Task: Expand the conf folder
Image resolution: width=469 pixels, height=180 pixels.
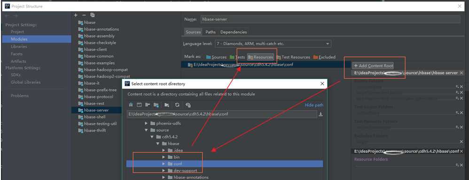Action: click(164, 164)
